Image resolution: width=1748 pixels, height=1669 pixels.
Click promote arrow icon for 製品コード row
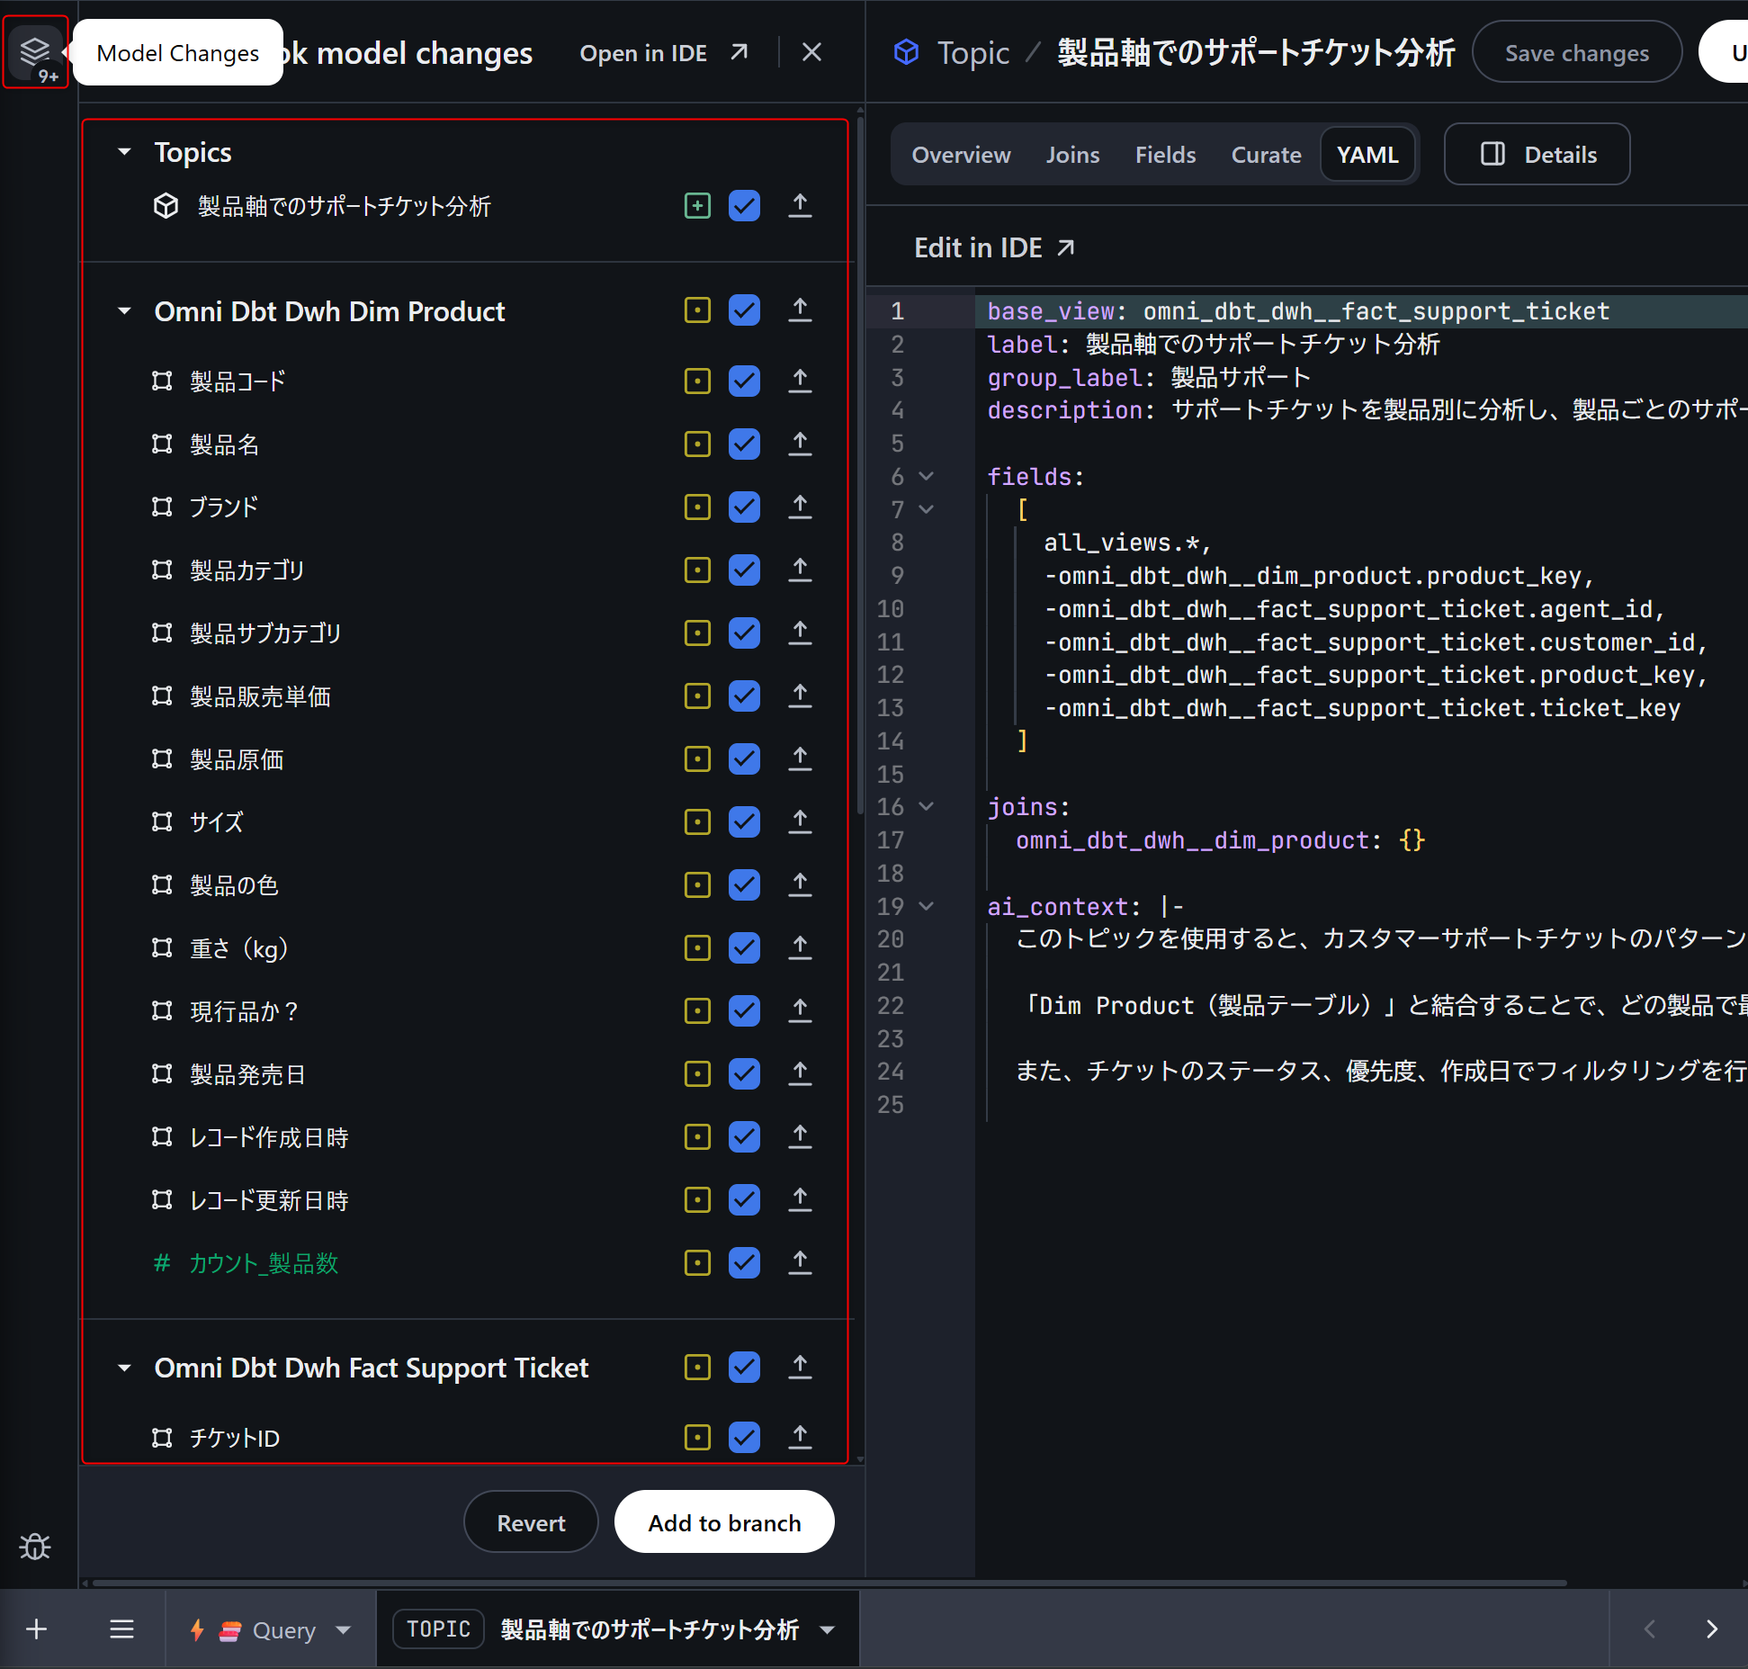tap(799, 381)
